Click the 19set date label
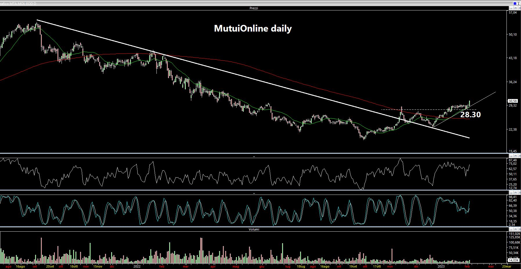 353,266
